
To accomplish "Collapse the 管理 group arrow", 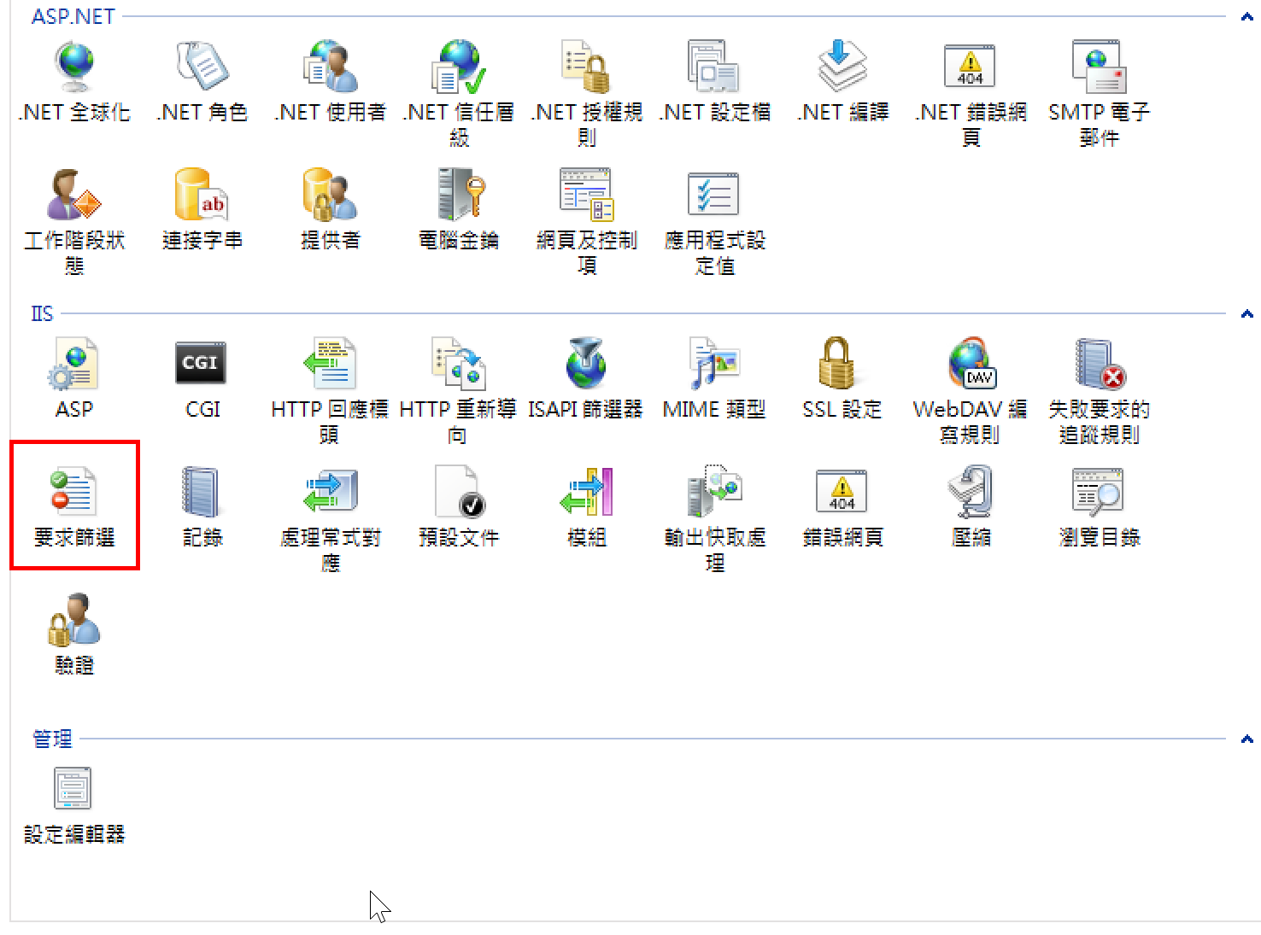I will [x=1247, y=739].
